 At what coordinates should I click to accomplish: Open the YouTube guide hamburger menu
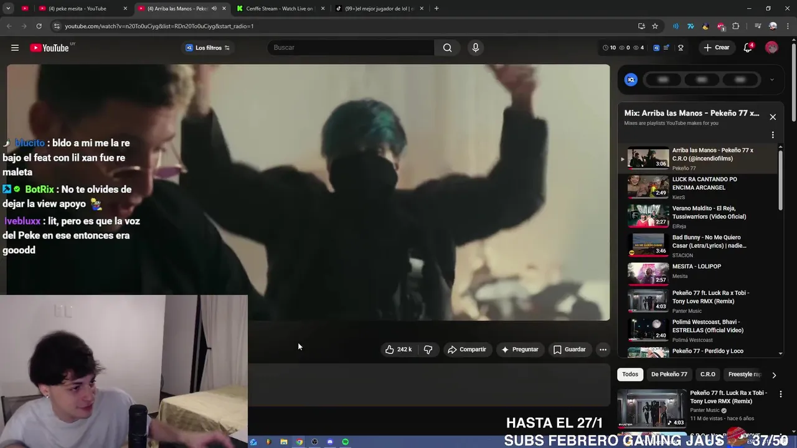[15, 48]
